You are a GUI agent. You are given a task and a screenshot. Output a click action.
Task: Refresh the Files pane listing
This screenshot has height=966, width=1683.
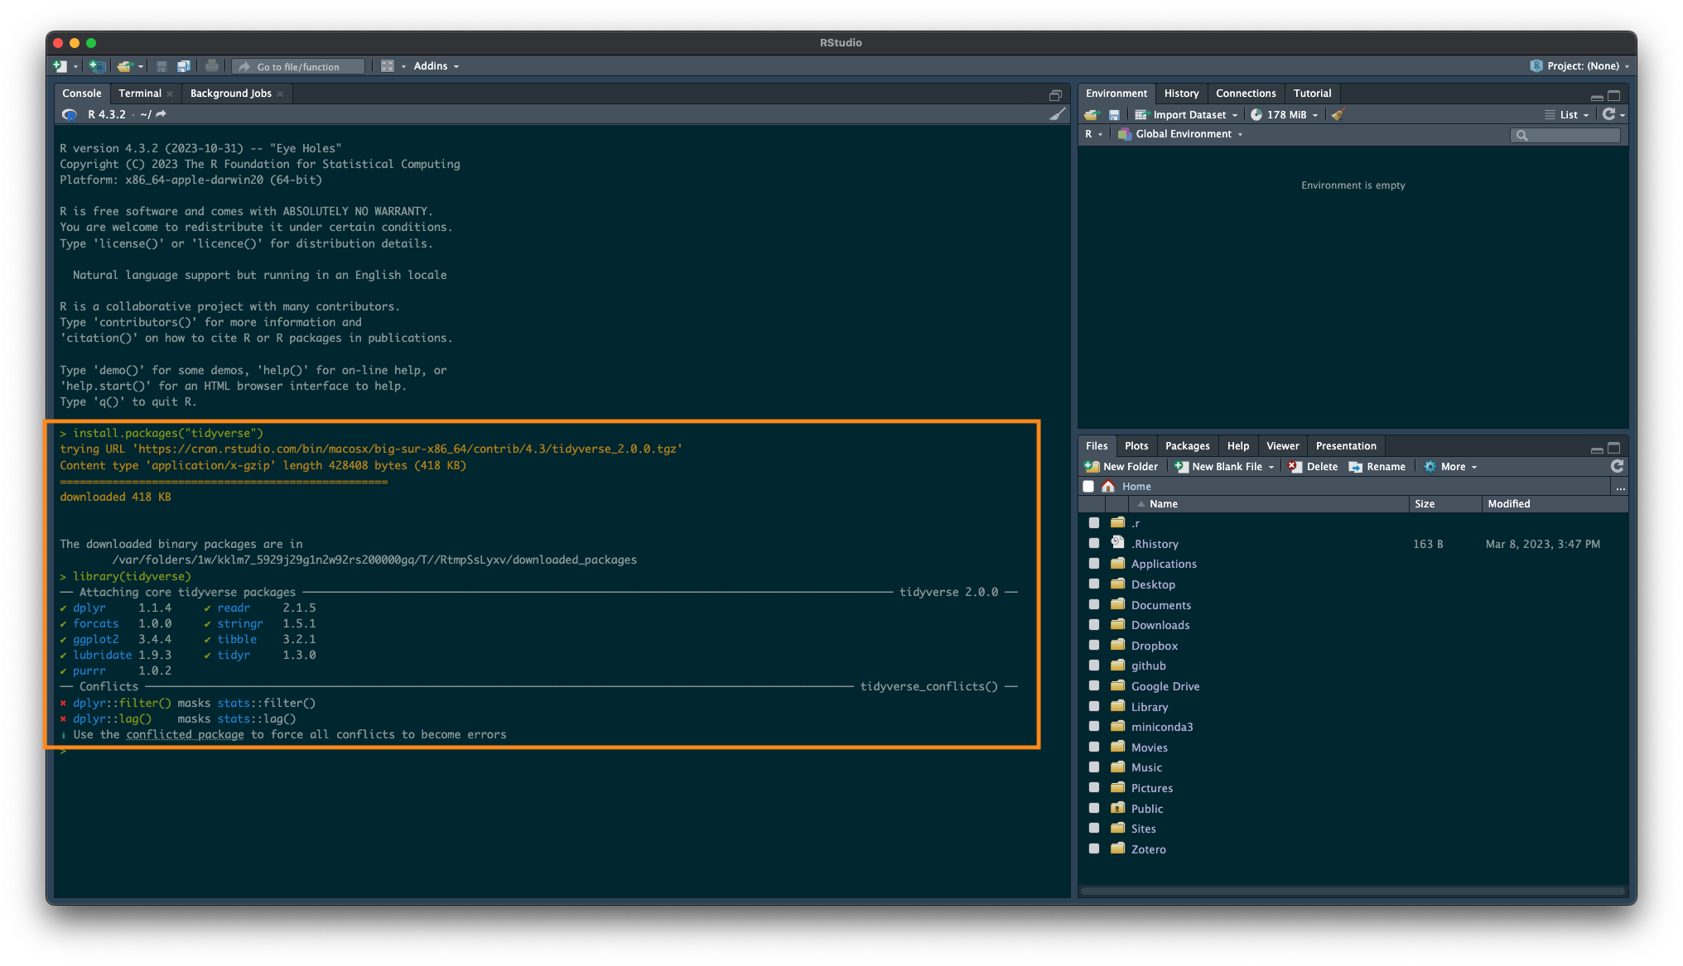pyautogui.click(x=1617, y=466)
